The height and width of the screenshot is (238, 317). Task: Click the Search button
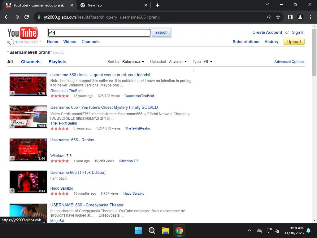point(161,33)
